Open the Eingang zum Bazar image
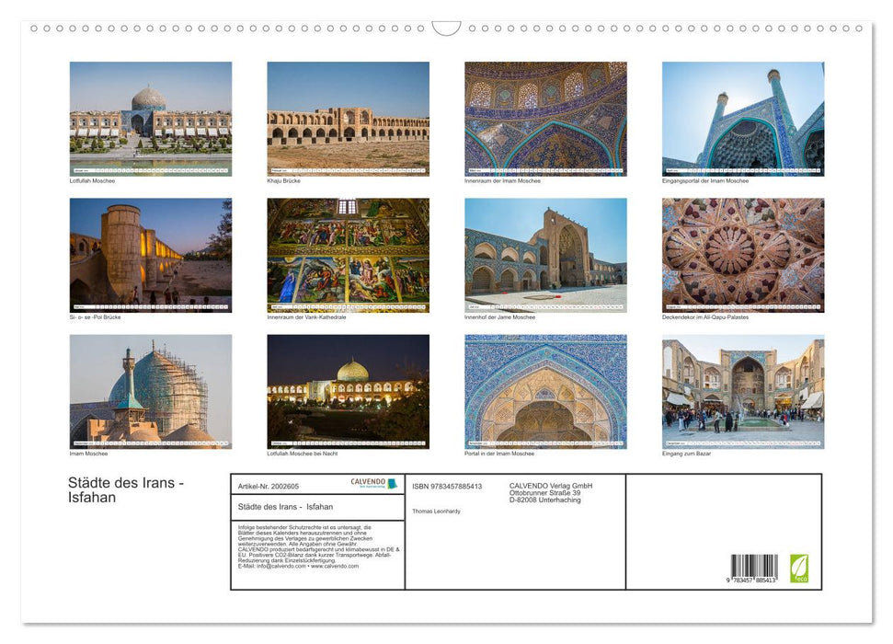 pos(742,391)
